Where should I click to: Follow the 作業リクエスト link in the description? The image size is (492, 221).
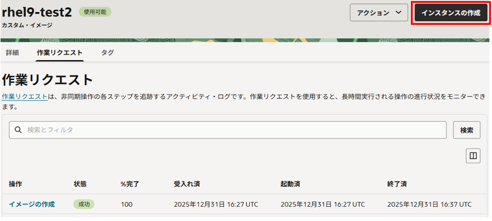point(25,97)
